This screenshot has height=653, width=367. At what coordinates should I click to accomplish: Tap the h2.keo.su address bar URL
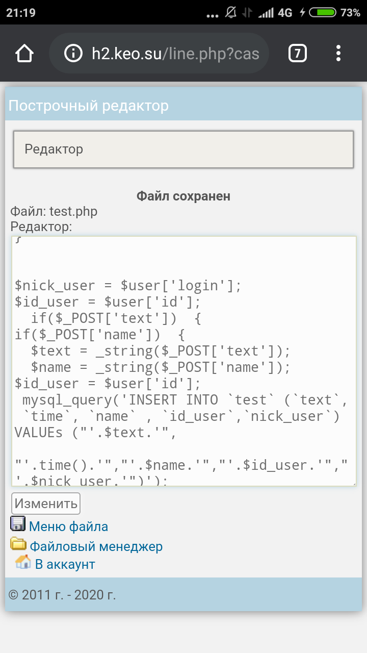coord(175,53)
